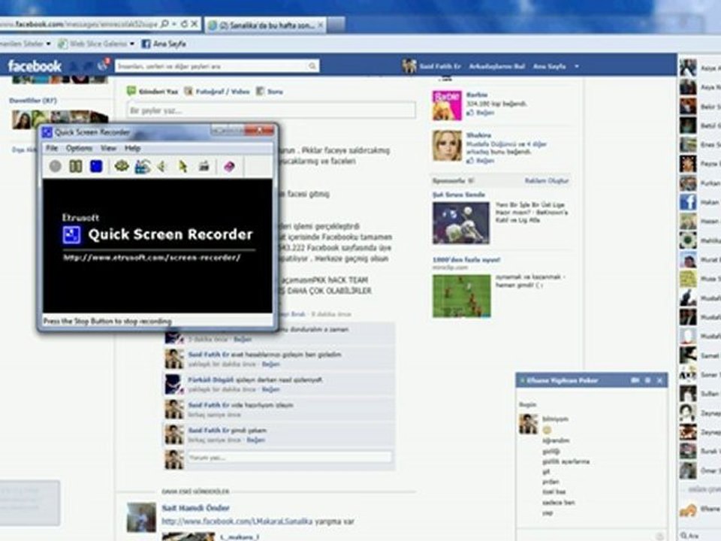Pause recording in Quick Screen Recorder
The height and width of the screenshot is (541, 721).
click(x=75, y=166)
